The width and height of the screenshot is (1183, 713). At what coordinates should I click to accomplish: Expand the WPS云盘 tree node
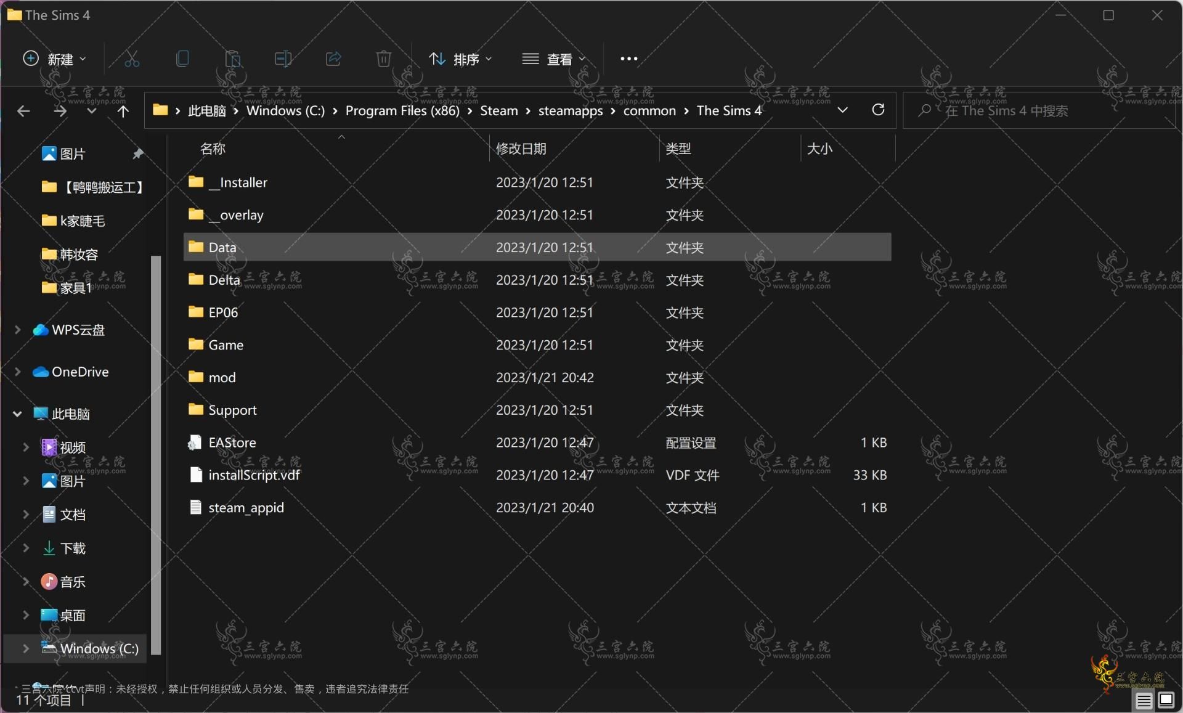[18, 330]
